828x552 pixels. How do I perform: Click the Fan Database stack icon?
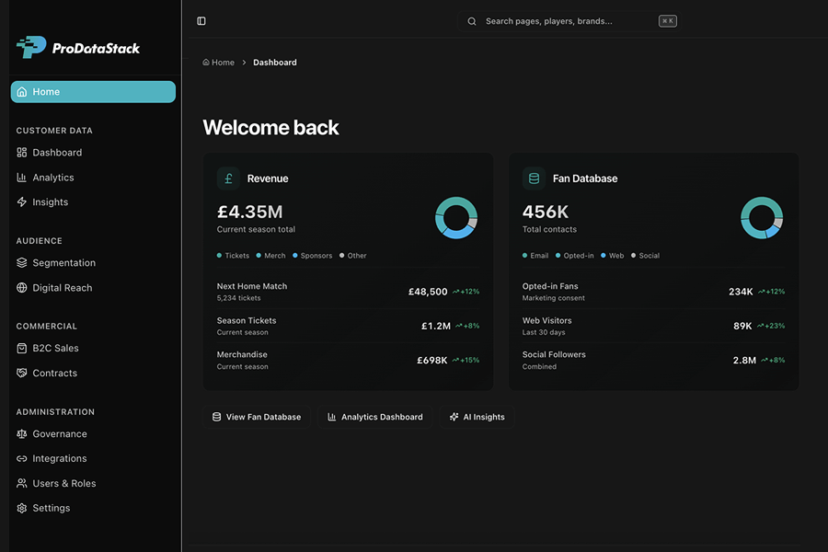(x=534, y=178)
